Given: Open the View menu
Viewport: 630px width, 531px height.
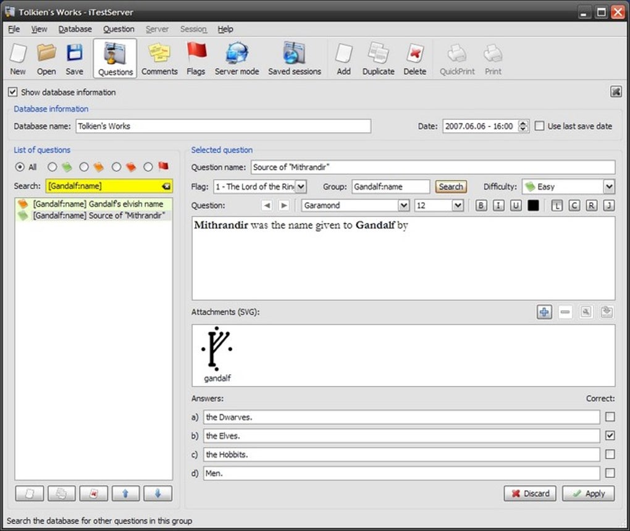Looking at the screenshot, I should (x=39, y=29).
